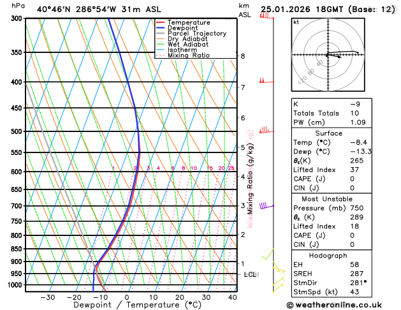The image size is (401, 310).
Task: Click the 5 km altitude label
Action: point(243,147)
